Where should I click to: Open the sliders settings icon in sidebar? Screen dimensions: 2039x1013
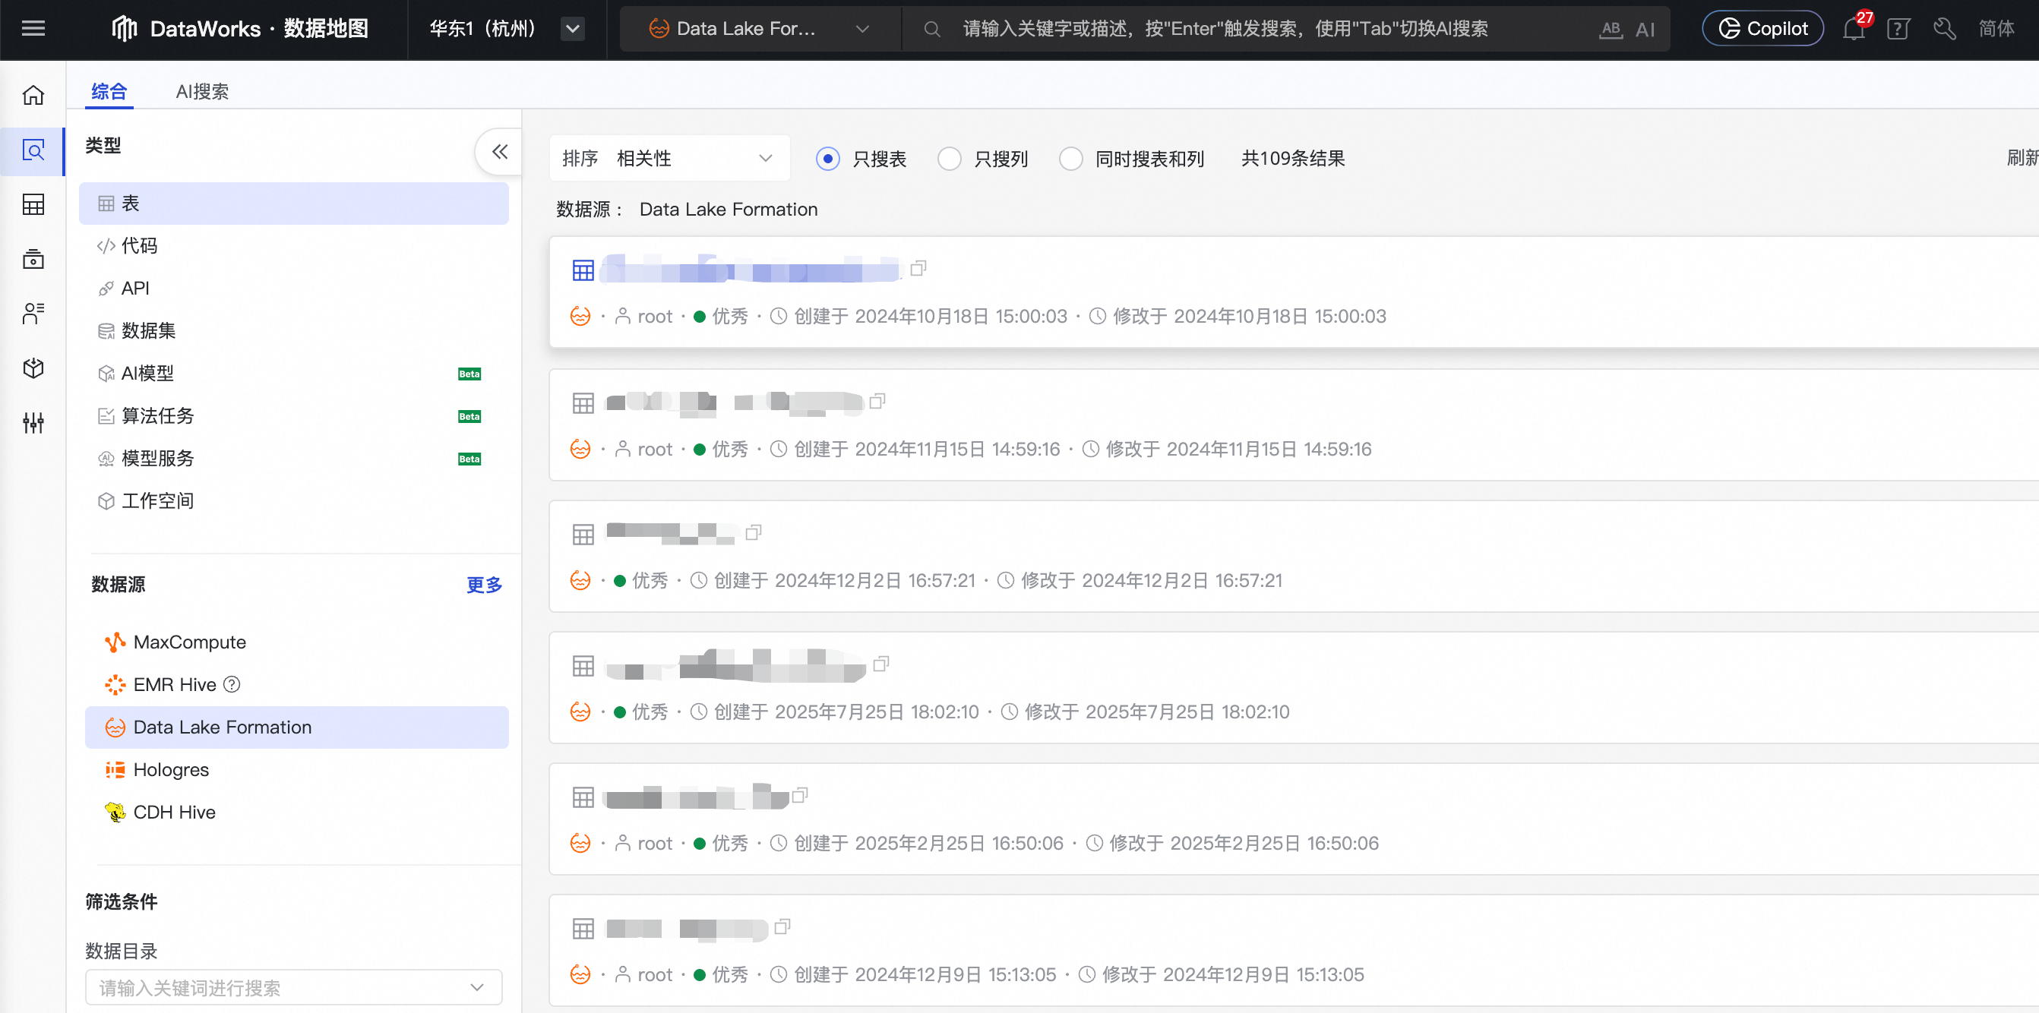click(33, 423)
